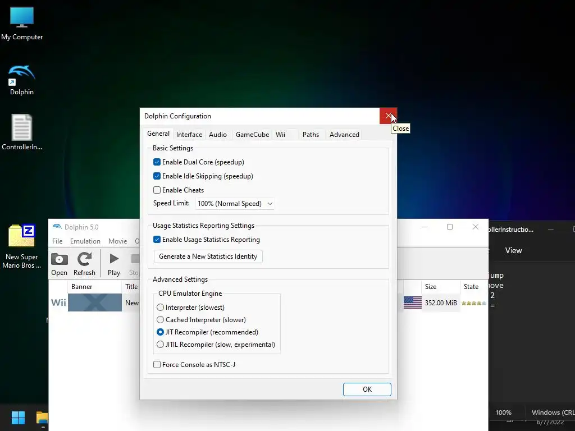
Task: Switch to the Interface tab
Action: coord(189,135)
